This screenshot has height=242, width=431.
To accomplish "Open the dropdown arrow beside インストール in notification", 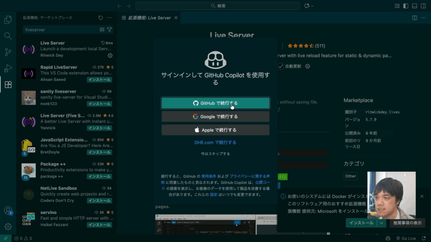I will pos(381,223).
